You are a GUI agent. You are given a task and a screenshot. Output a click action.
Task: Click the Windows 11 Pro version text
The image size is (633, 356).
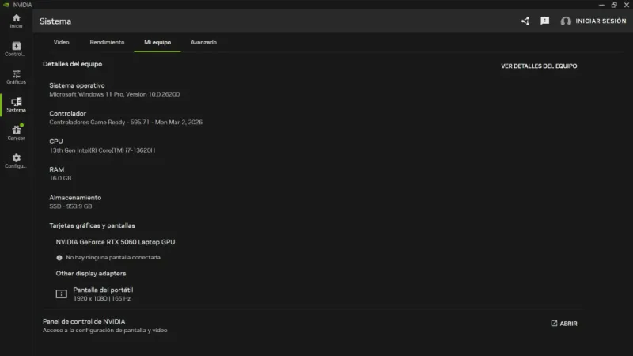click(x=114, y=94)
